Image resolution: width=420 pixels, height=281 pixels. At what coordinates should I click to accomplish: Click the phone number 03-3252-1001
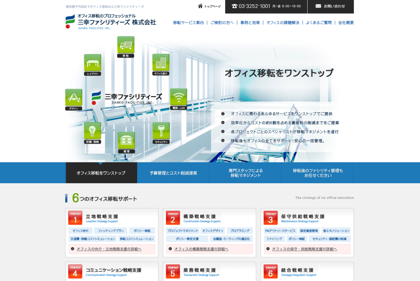(x=254, y=6)
